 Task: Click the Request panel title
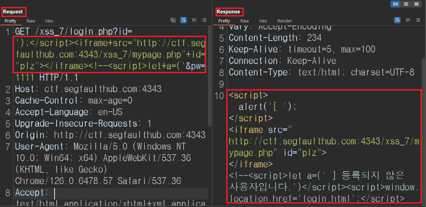(13, 12)
